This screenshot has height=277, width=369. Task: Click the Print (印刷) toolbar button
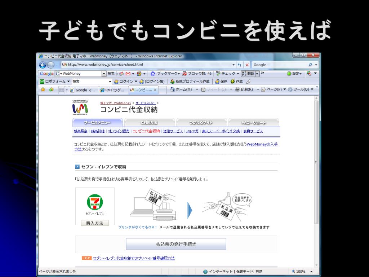click(244, 89)
